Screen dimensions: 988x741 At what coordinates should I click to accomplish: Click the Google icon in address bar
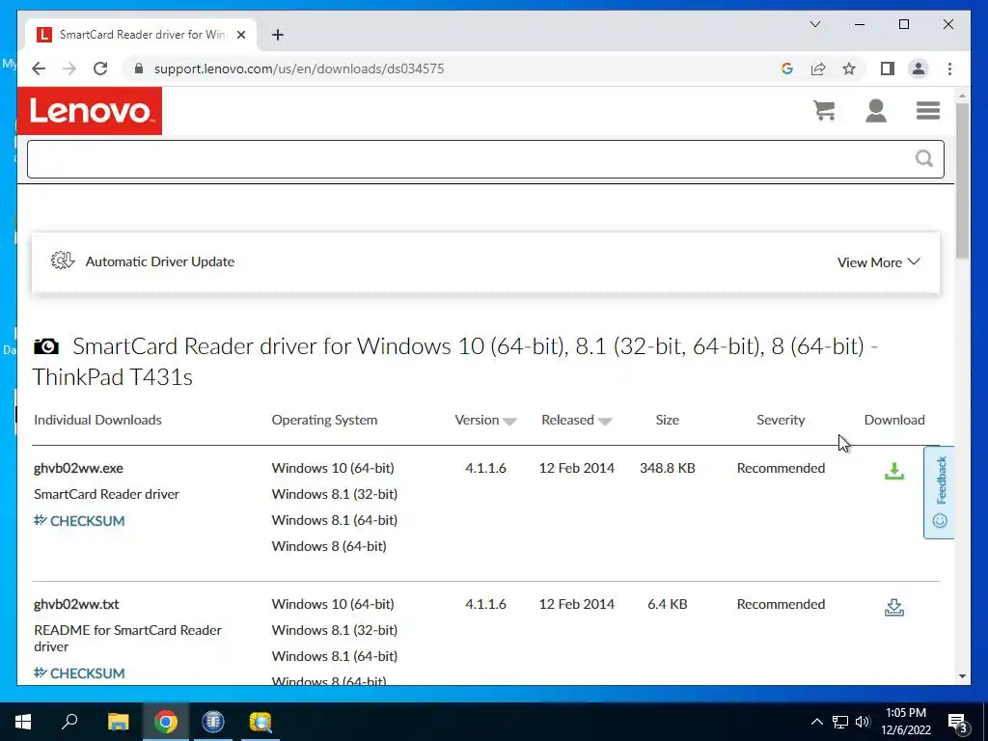pos(787,69)
